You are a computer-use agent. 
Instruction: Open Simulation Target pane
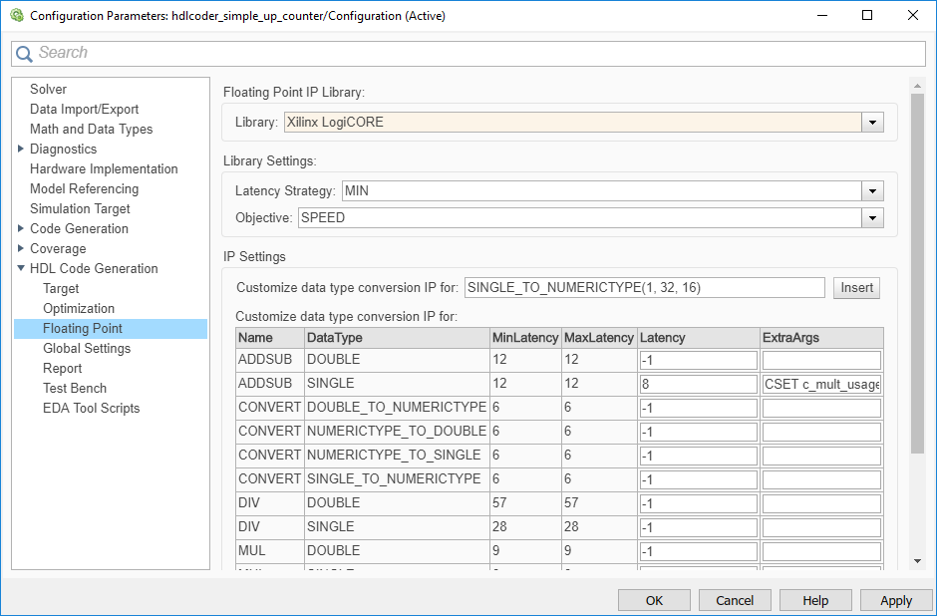click(x=80, y=208)
